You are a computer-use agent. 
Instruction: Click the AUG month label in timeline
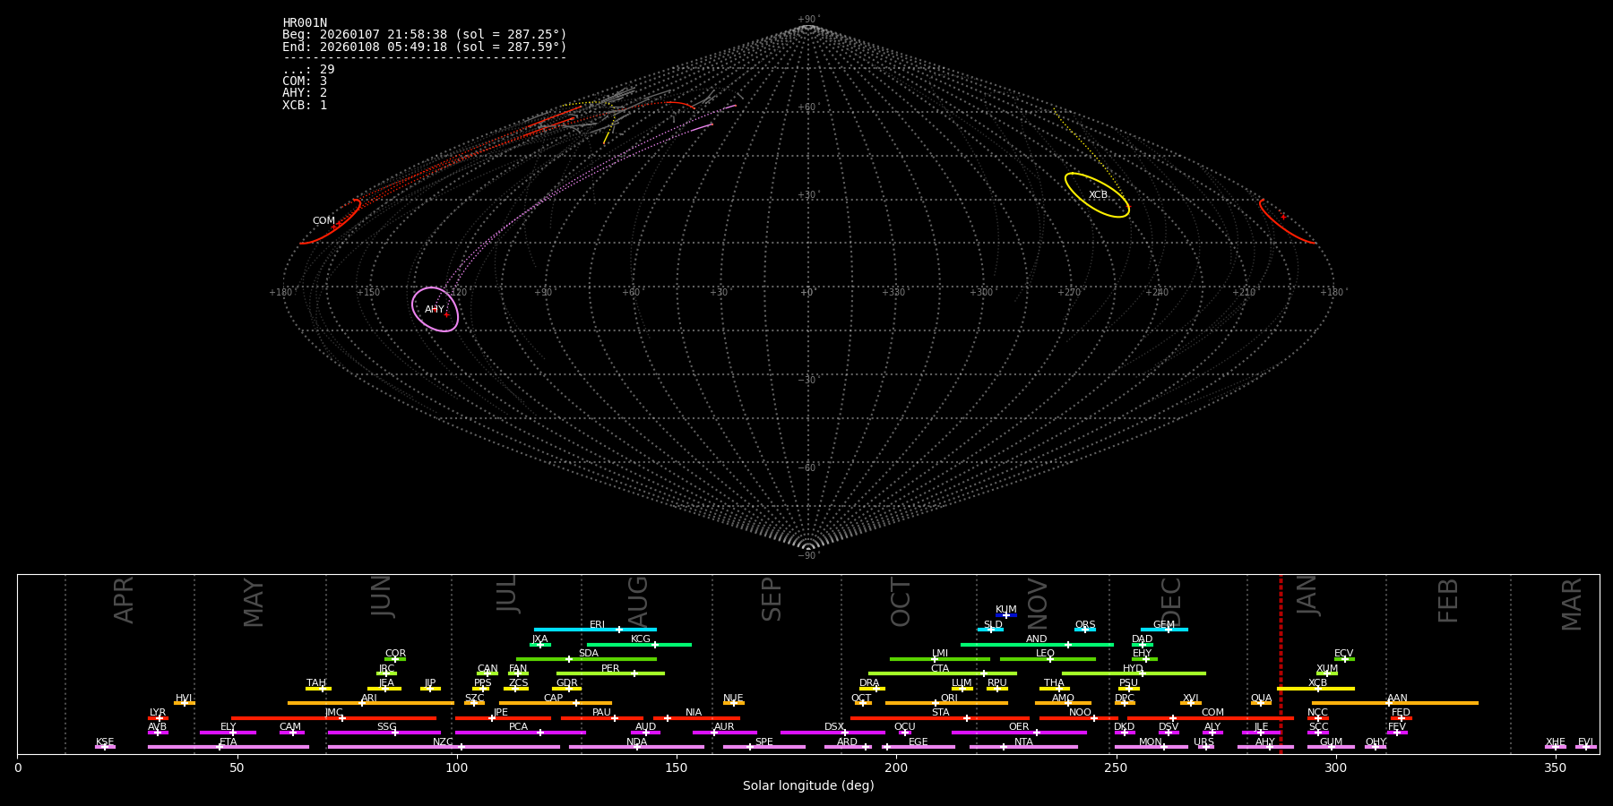pos(638,600)
